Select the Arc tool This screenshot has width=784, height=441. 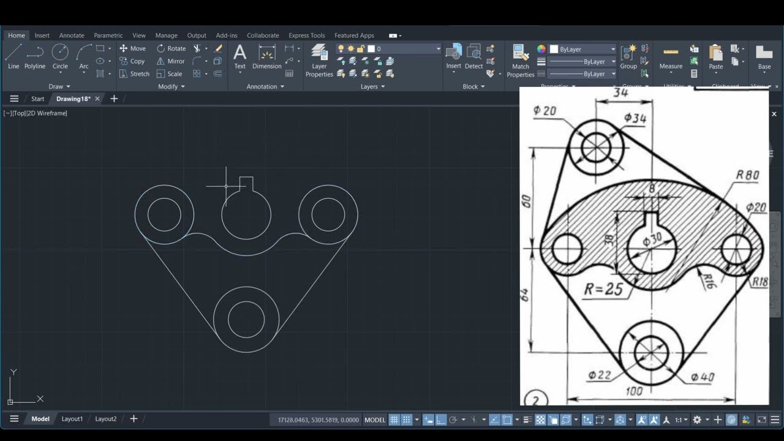click(x=84, y=57)
